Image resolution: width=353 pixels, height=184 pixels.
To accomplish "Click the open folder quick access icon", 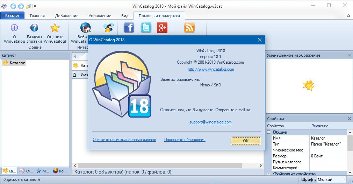I will pos(28,6).
